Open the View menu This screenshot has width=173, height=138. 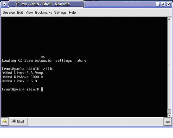(x=29, y=12)
